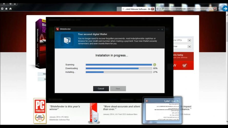Click the shopping cart icon

[x=184, y=66]
